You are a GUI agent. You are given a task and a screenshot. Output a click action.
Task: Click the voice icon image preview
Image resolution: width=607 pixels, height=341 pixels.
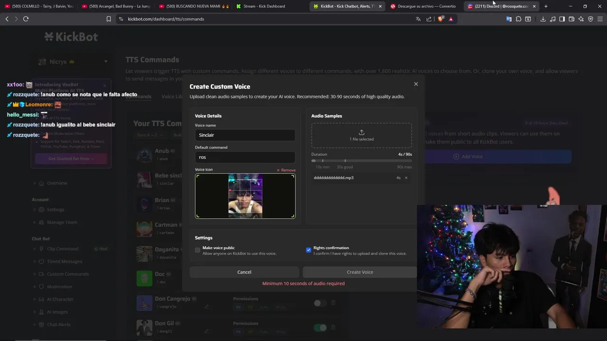[x=245, y=196]
